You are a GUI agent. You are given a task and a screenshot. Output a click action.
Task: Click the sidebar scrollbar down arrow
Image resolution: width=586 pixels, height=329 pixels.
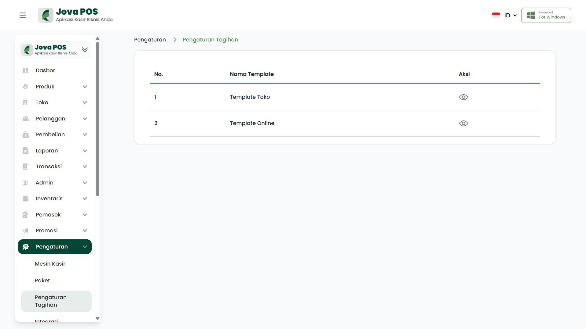pyautogui.click(x=98, y=318)
